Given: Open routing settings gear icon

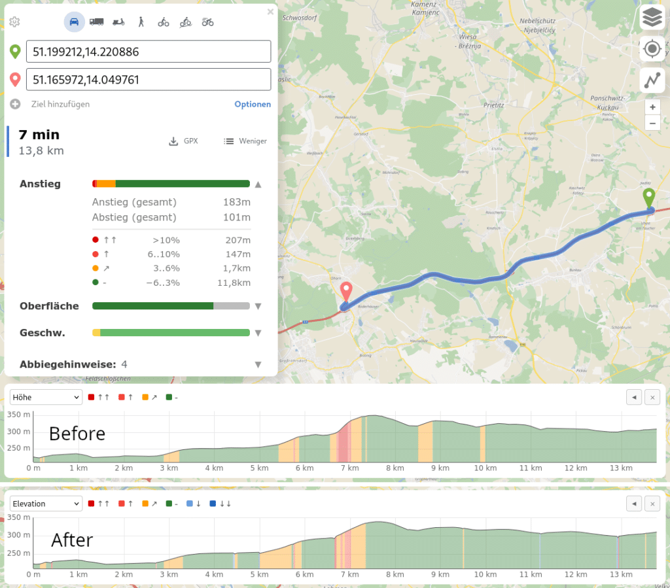Looking at the screenshot, I should (x=14, y=22).
